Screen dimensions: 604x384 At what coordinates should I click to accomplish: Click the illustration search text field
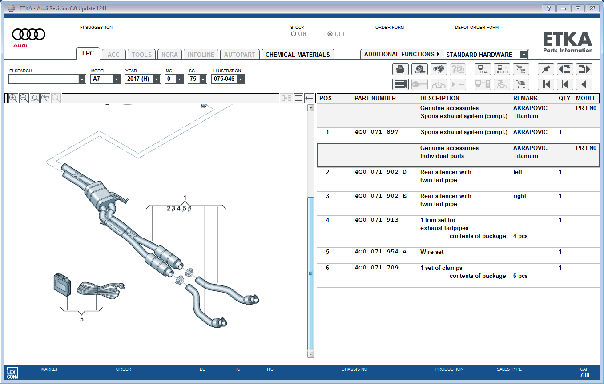(170, 98)
